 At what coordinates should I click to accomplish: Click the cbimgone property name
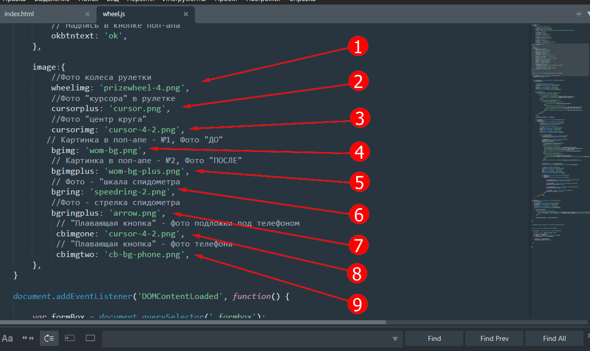click(x=75, y=234)
